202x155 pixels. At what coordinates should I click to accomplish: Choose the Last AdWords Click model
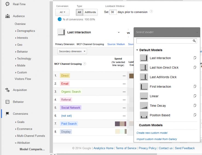(x=163, y=77)
